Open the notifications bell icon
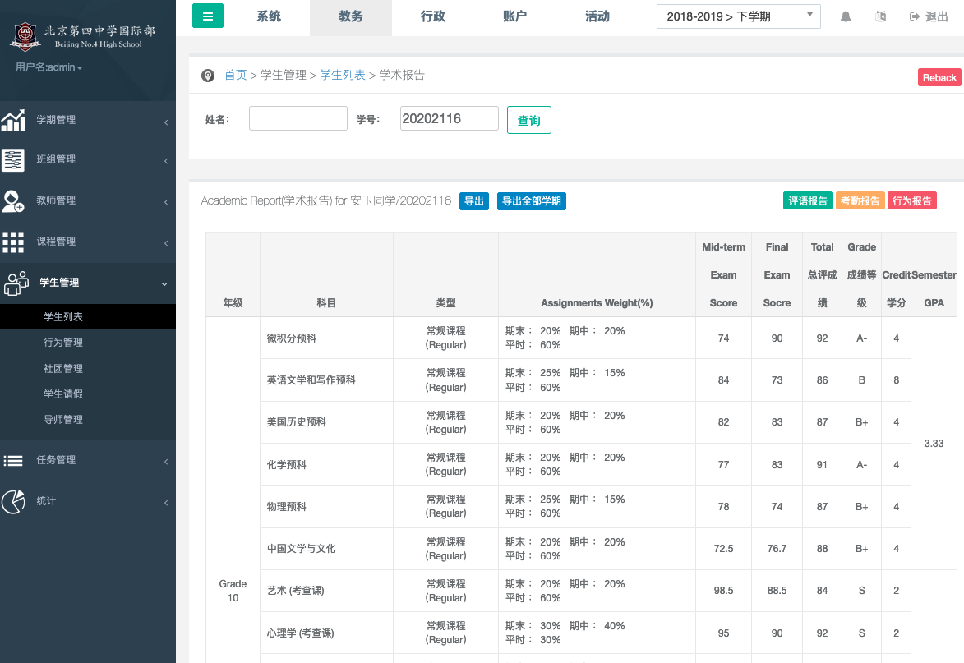Viewport: 964px width, 663px height. 846,16
